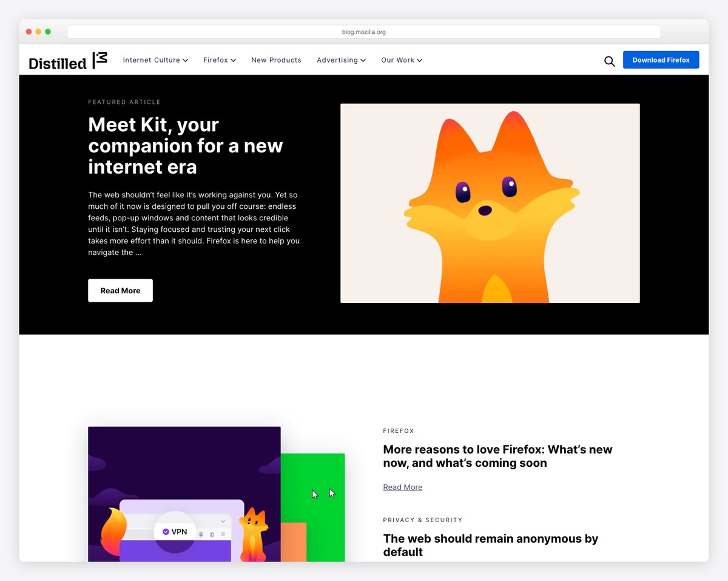Image resolution: width=728 pixels, height=581 pixels.
Task: Click the blog.mozilla.org address bar
Action: click(x=363, y=32)
